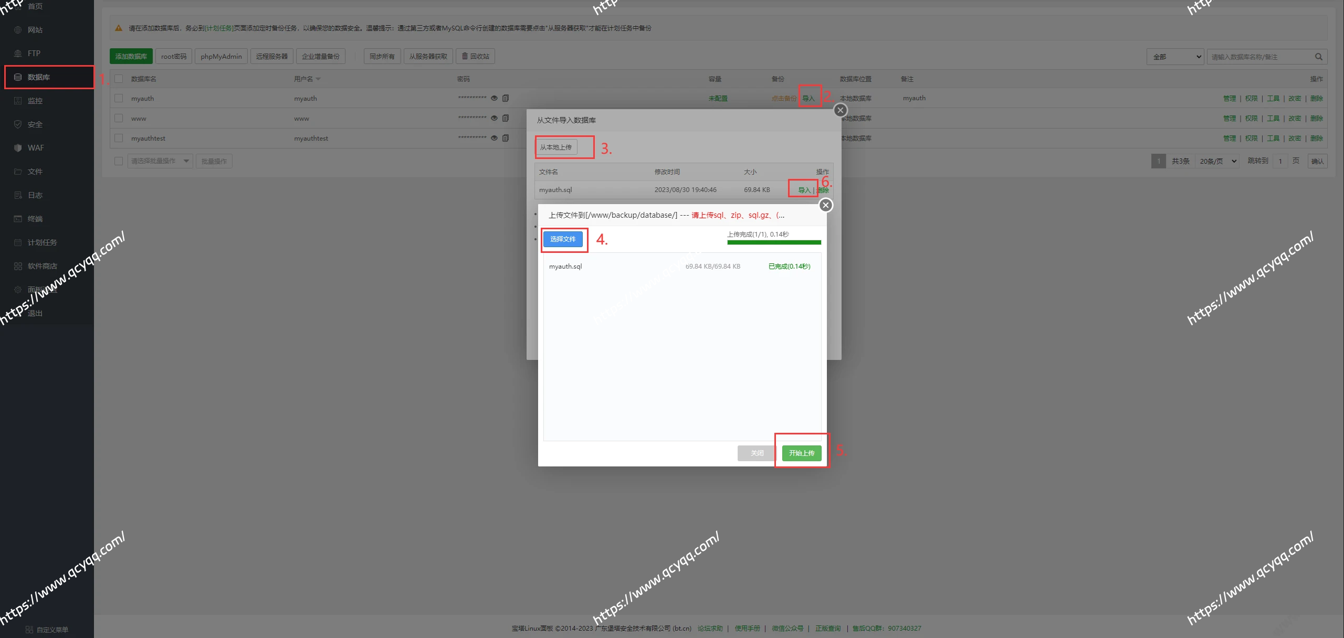Open the batch operation dropdown
The height and width of the screenshot is (638, 1344).
pos(160,161)
